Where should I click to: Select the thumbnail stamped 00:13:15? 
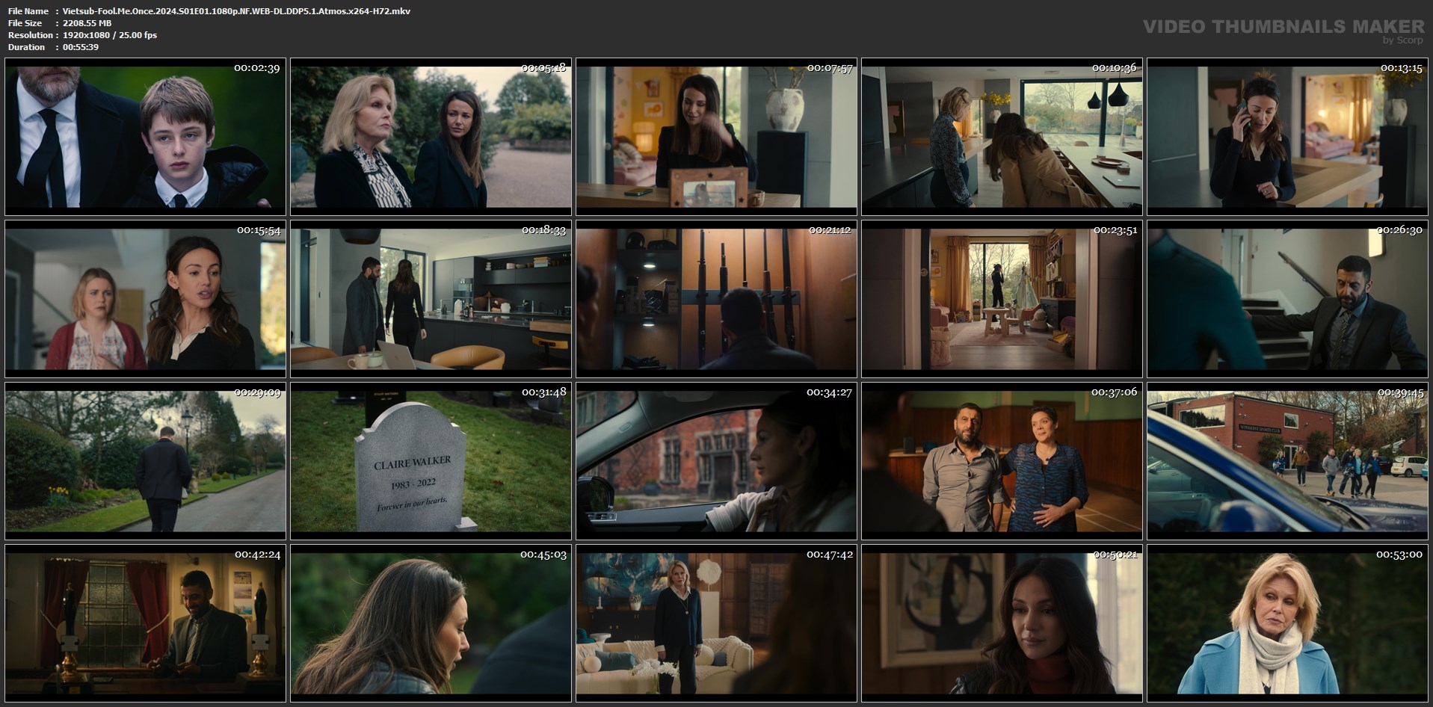(x=1287, y=137)
